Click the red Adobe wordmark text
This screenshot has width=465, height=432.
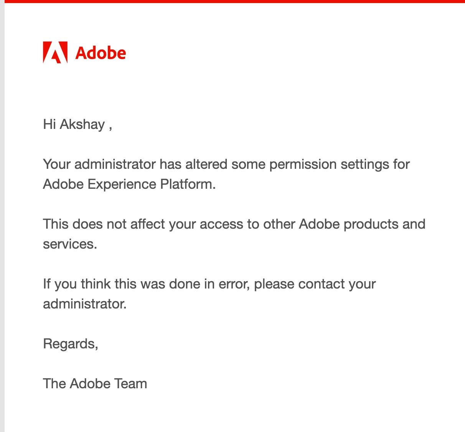click(x=101, y=53)
